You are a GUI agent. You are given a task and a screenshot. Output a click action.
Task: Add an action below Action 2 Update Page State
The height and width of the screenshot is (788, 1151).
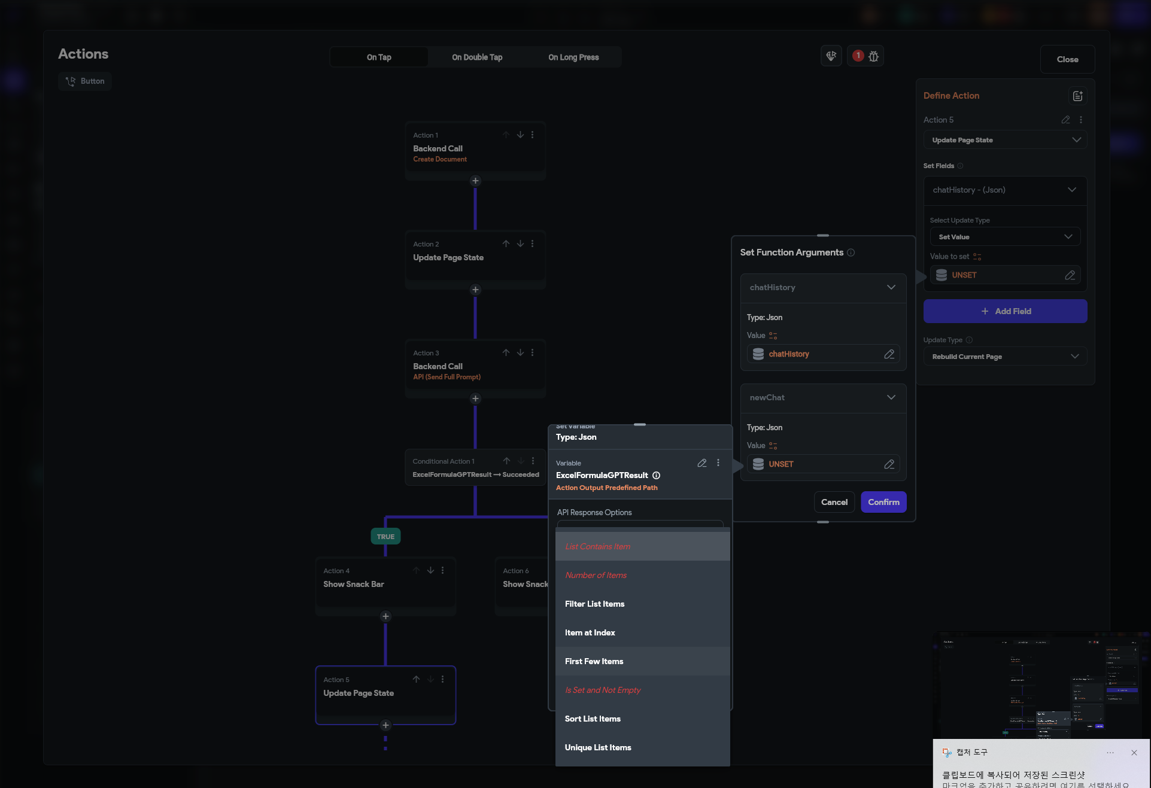475,290
